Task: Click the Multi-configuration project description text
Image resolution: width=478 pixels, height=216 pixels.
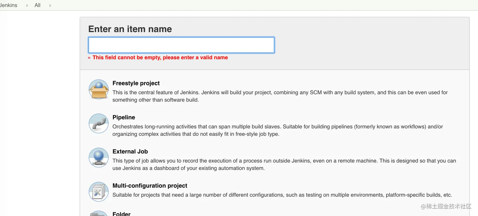Action: (x=282, y=195)
